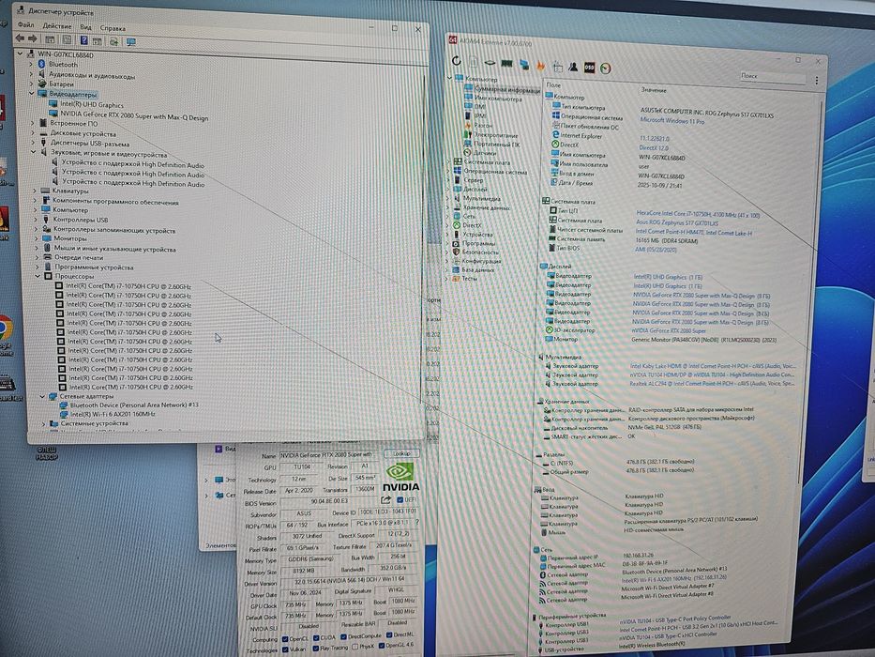Open AIDA64 three-dot options menu
The height and width of the screenshot is (657, 875).
[817, 81]
